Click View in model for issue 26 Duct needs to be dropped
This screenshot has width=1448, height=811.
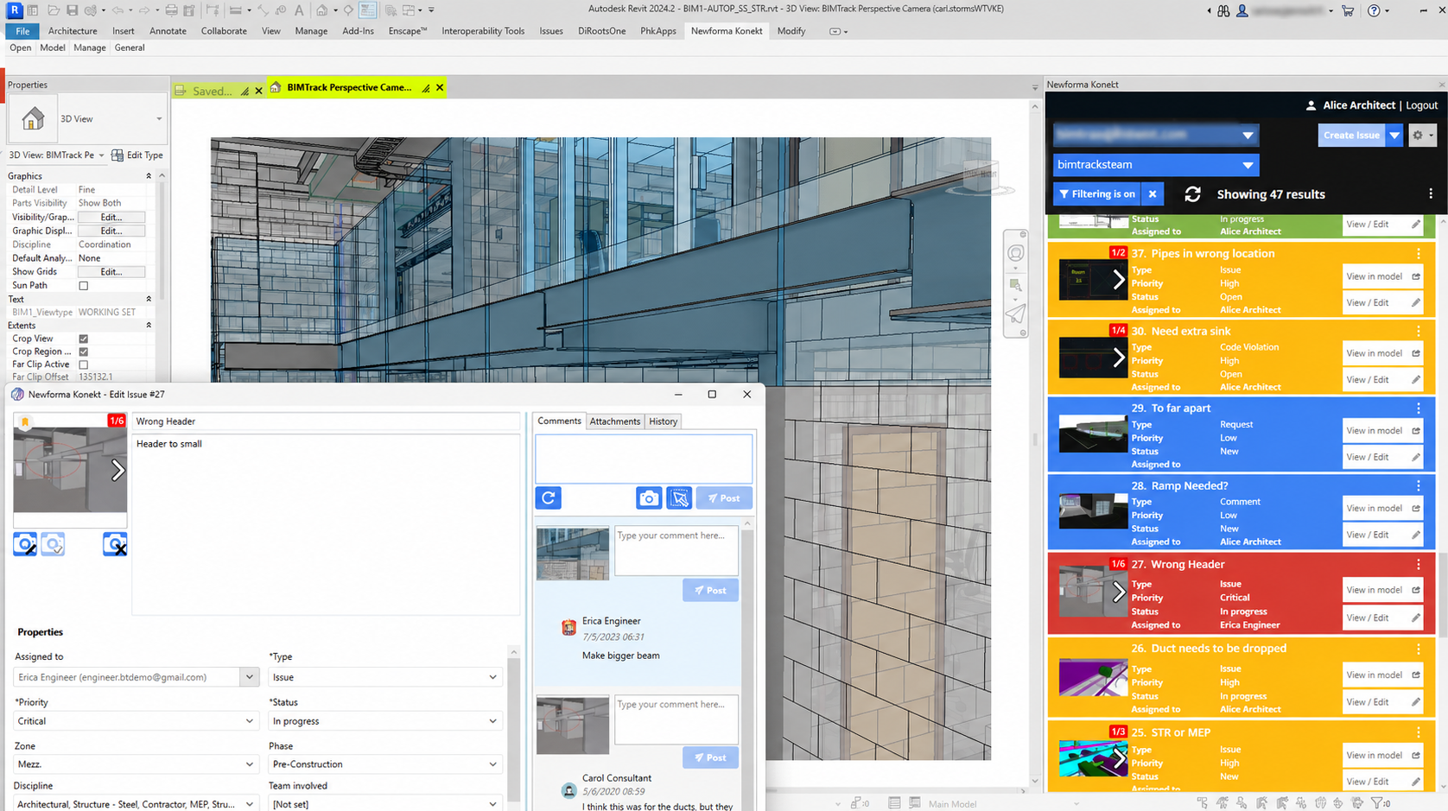[1381, 675]
